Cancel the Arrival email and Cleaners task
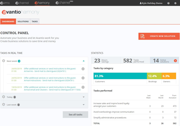Screen dimensions: 180x126 coord(83,87)
